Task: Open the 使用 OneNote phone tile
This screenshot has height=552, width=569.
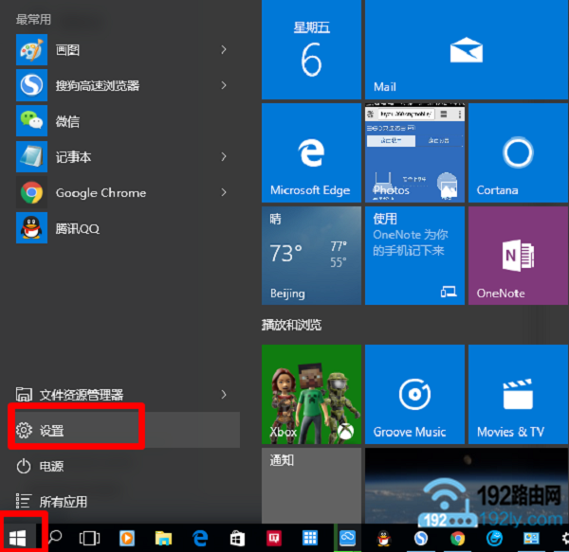Action: pos(414,256)
